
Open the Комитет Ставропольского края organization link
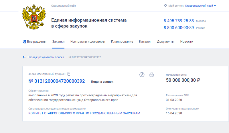pos(84,113)
